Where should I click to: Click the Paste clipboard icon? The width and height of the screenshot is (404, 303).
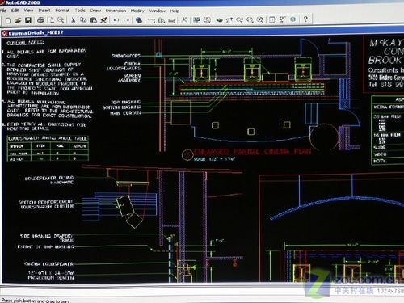point(94,20)
